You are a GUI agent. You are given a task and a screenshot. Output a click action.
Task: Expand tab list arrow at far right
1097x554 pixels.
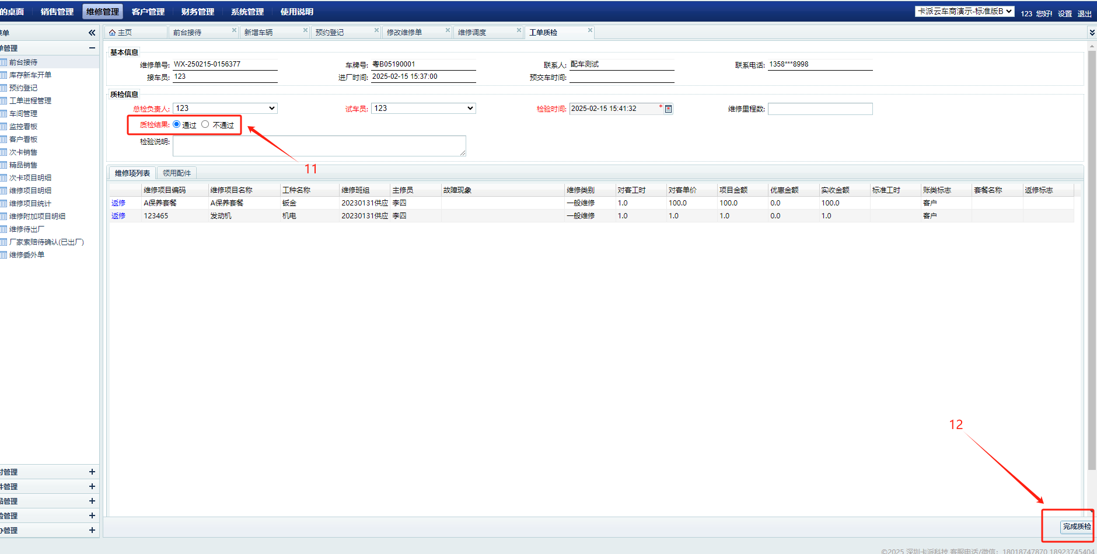[1092, 33]
